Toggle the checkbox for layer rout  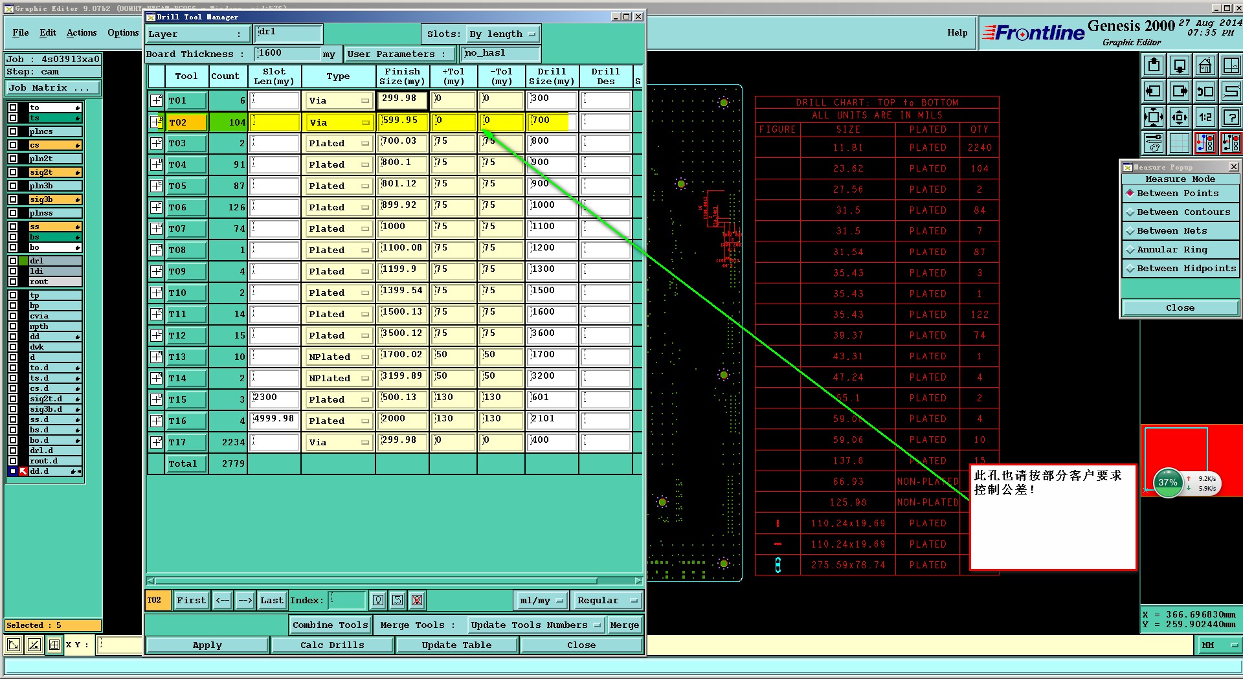[12, 282]
